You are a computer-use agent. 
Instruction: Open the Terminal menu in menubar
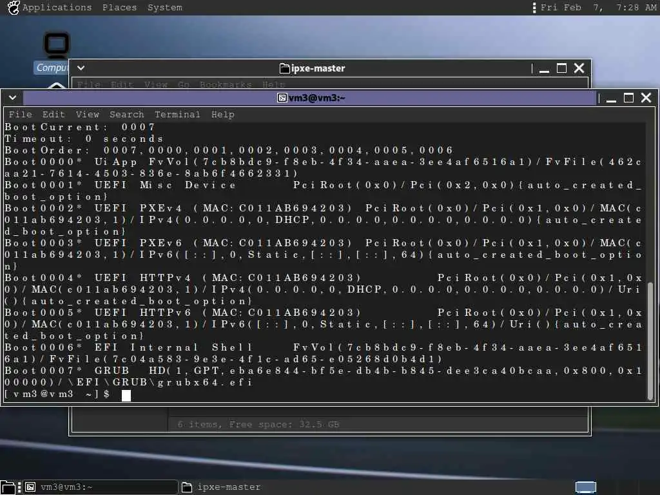pyautogui.click(x=177, y=115)
